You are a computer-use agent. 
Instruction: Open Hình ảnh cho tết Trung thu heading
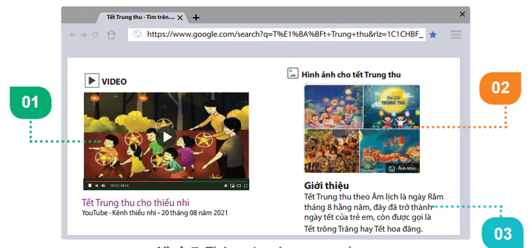[351, 75]
